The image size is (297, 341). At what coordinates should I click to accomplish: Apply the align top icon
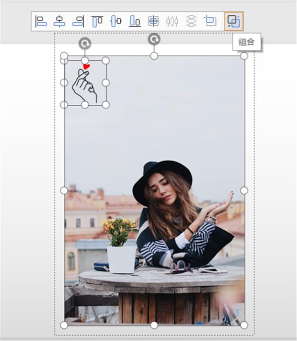pos(97,21)
